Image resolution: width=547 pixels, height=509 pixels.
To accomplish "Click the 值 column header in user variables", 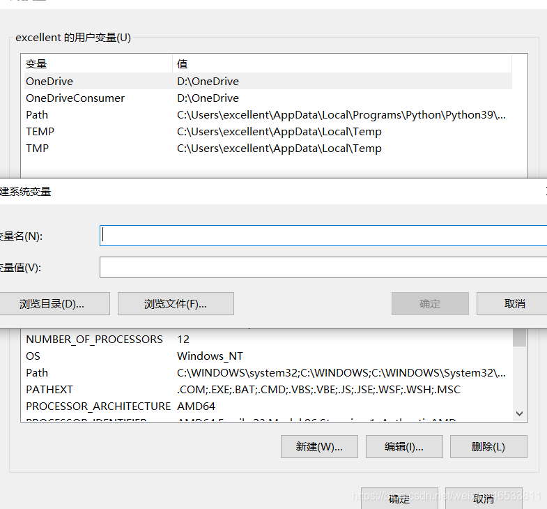I will pos(342,64).
